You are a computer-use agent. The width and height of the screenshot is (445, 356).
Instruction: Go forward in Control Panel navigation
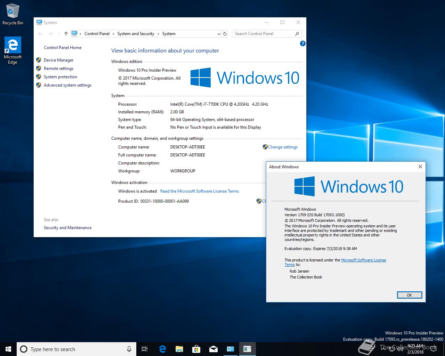point(51,34)
